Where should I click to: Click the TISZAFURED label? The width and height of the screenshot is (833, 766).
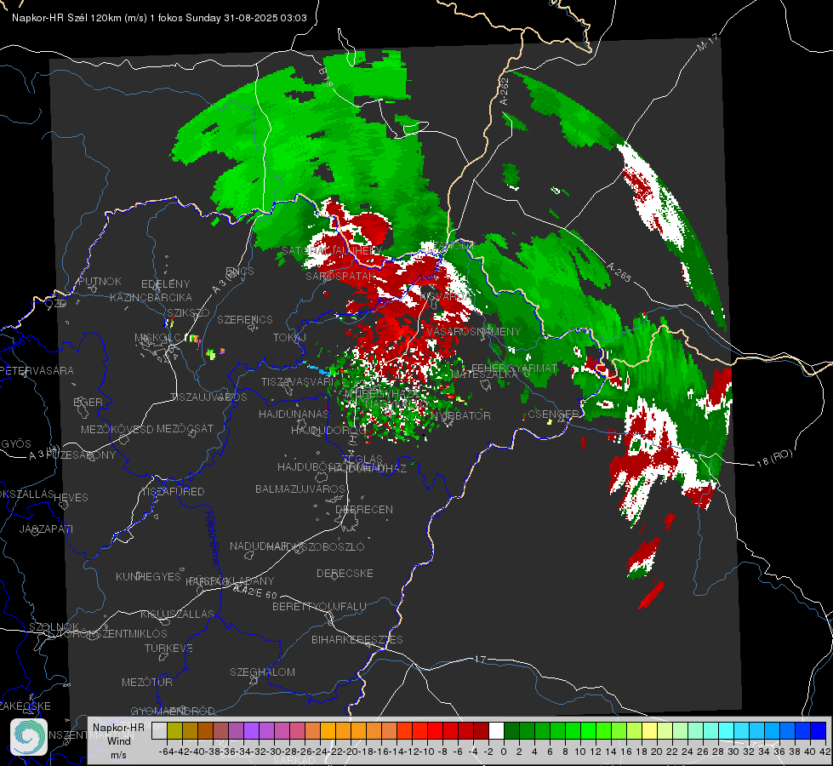[x=173, y=492]
